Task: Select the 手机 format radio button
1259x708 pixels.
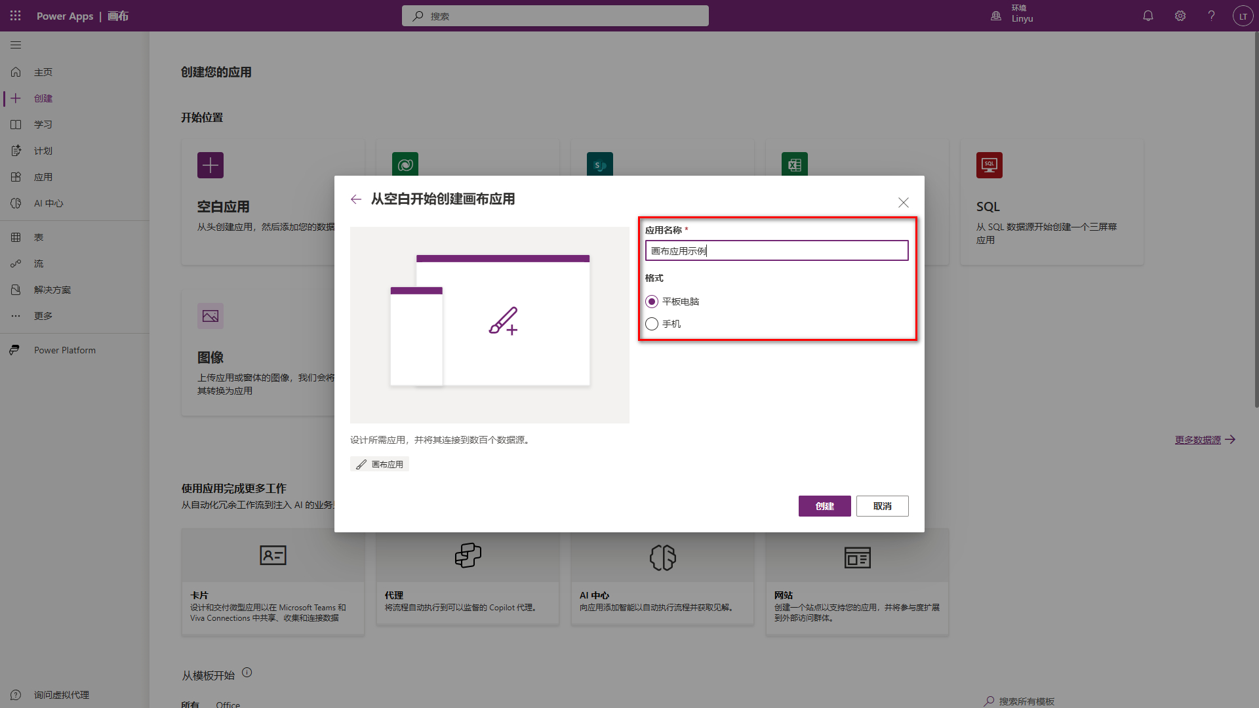Action: (x=652, y=324)
